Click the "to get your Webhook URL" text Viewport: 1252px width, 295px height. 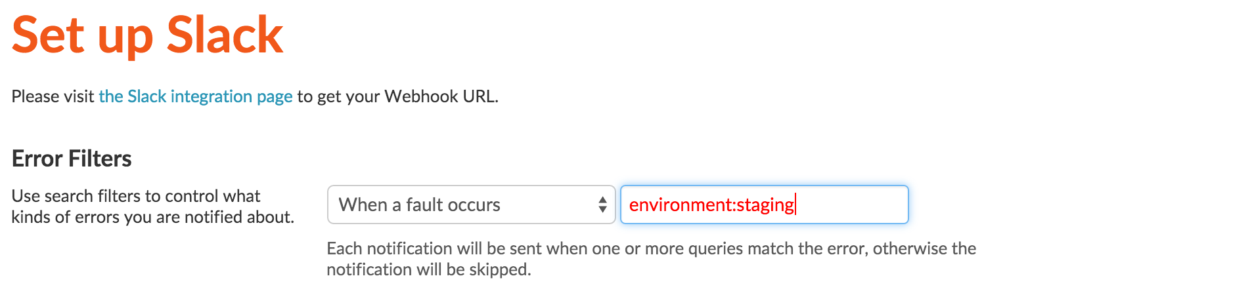(x=397, y=96)
